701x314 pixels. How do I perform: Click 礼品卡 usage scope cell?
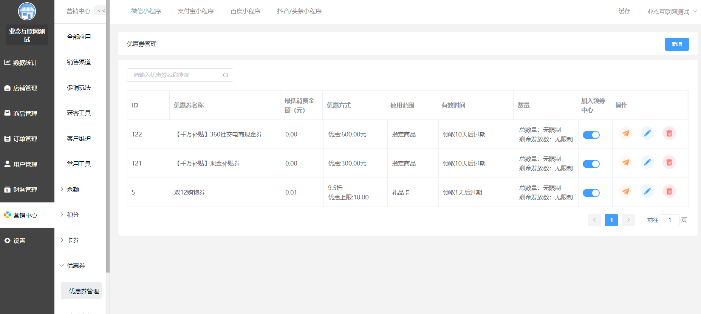(x=401, y=192)
